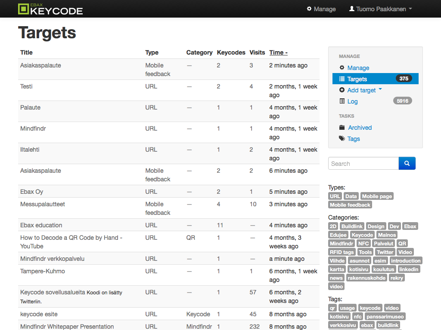
Task: Open the Ebax education target
Action: [x=41, y=225]
